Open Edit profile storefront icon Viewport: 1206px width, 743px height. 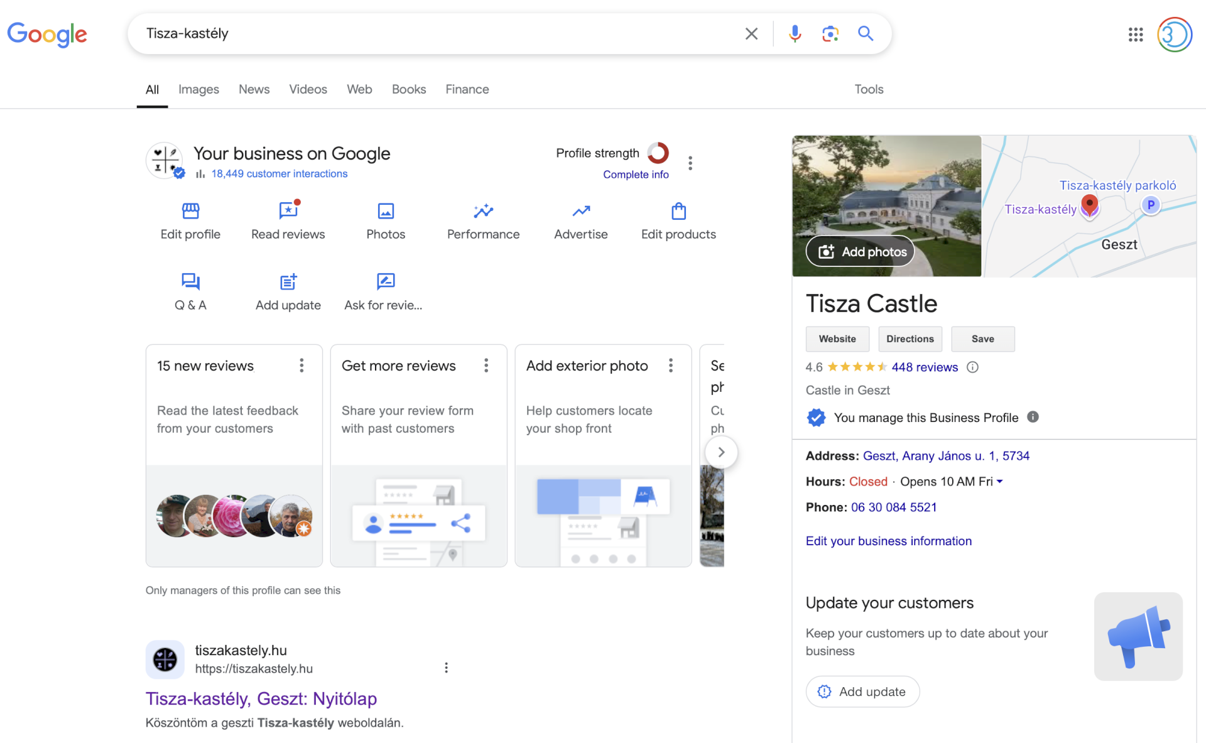point(190,211)
